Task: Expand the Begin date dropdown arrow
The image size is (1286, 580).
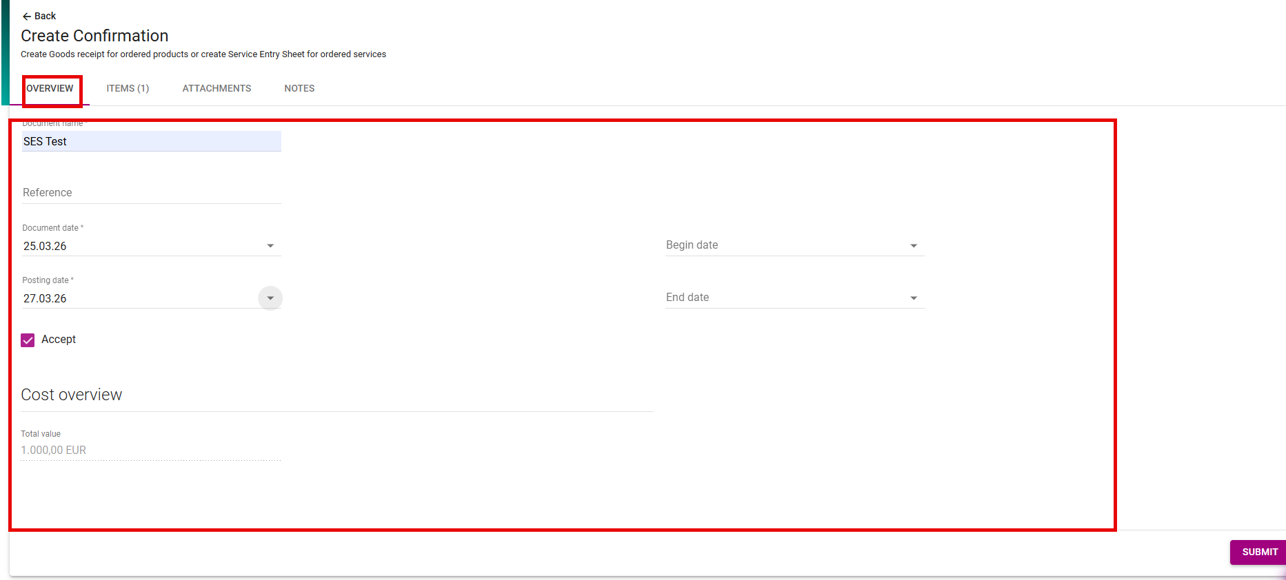Action: 914,246
